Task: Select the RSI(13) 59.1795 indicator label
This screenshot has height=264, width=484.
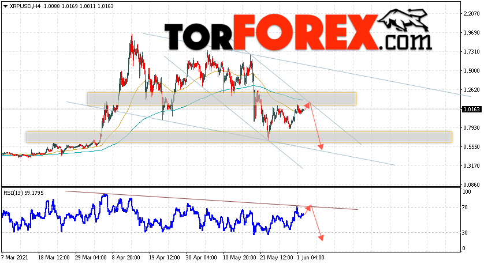Action: click(x=24, y=193)
